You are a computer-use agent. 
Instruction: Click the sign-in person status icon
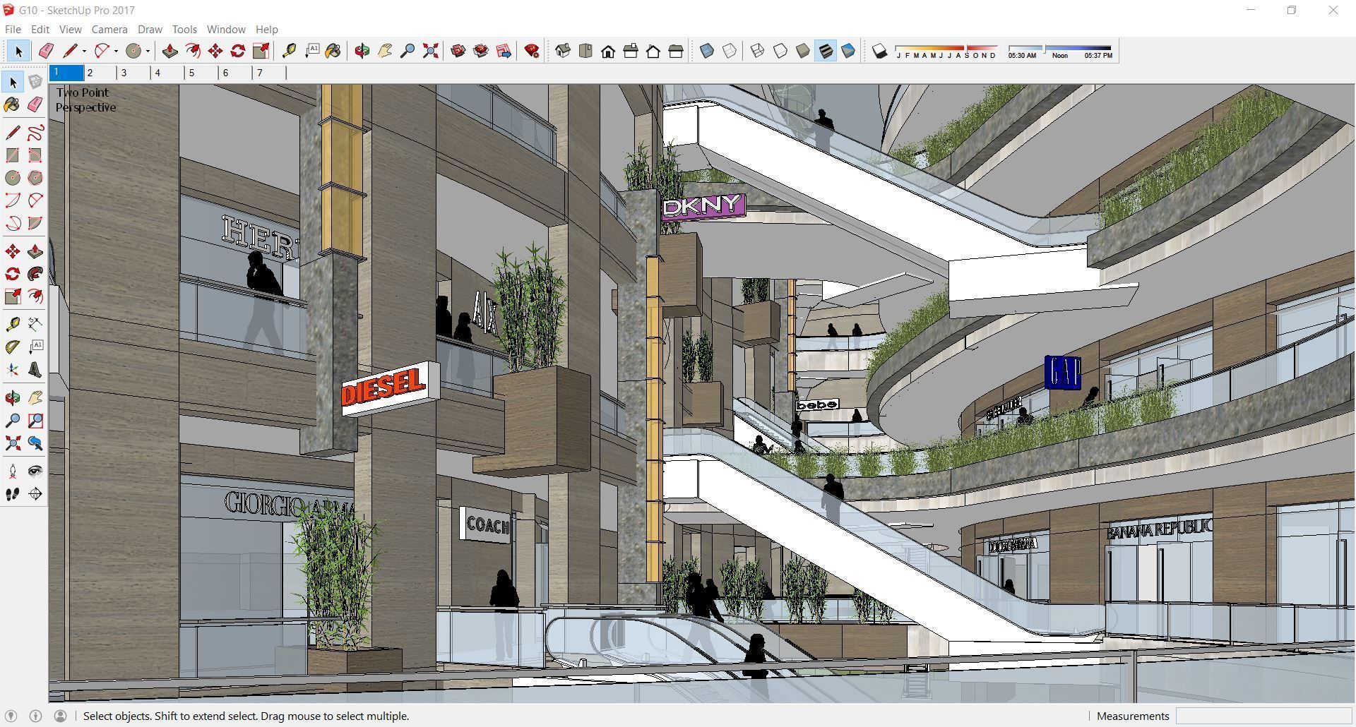click(60, 716)
